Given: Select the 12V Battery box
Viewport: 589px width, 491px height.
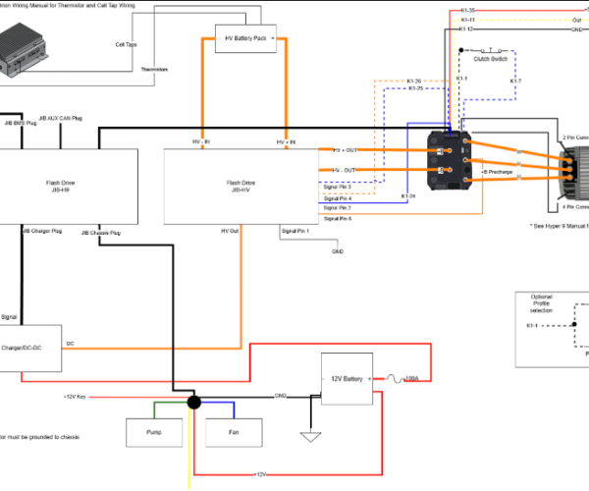Looking at the screenshot, I should coord(348,379).
